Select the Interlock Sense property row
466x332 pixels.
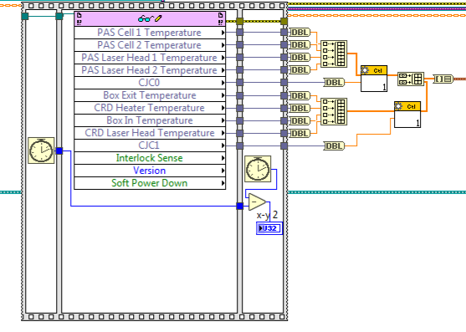click(x=150, y=158)
